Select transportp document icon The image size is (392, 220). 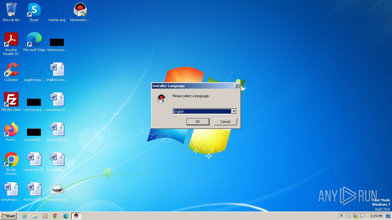57,162
